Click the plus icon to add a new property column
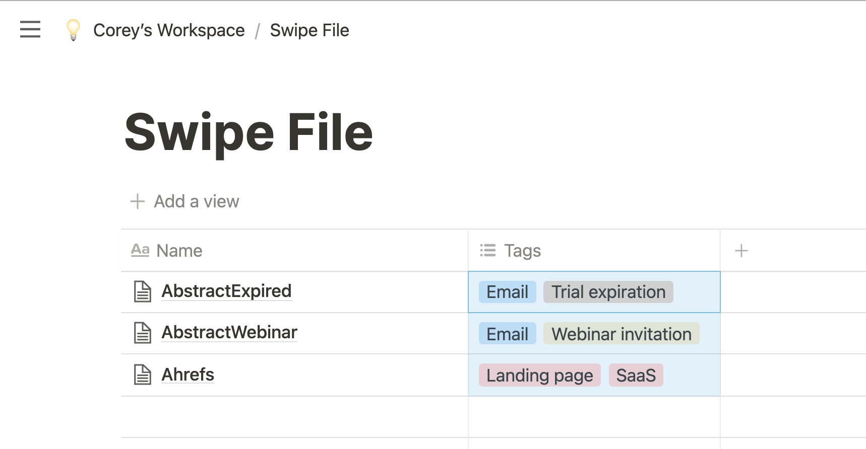This screenshot has height=449, width=866. click(x=741, y=250)
